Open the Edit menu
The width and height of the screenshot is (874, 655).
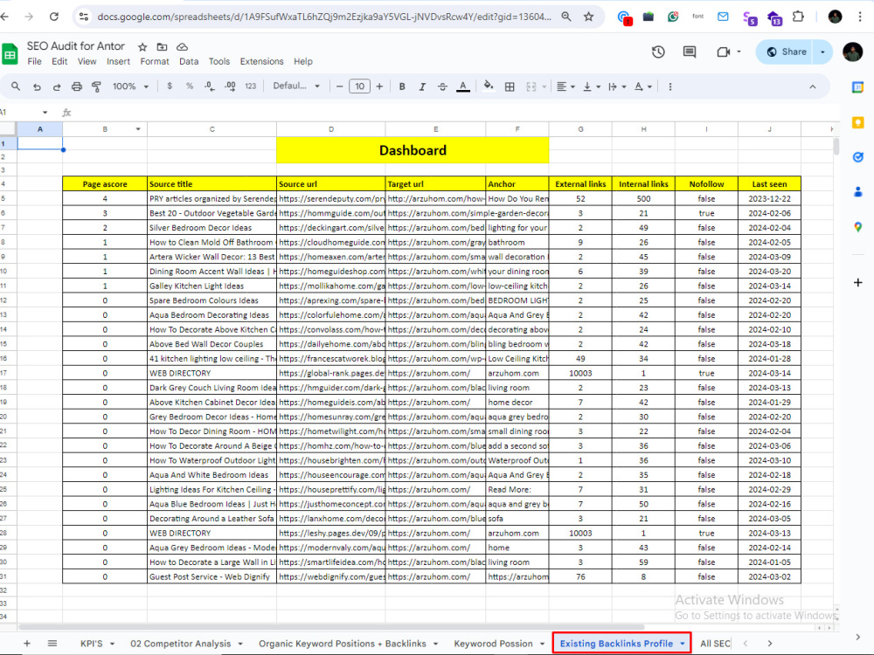59,61
